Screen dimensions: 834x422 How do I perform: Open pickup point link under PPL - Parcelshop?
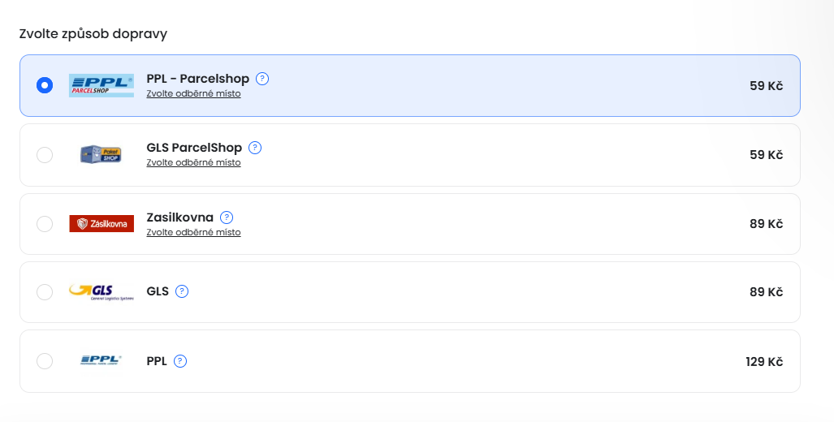point(193,93)
